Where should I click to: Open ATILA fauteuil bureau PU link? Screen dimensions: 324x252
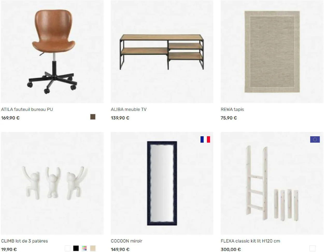point(27,109)
